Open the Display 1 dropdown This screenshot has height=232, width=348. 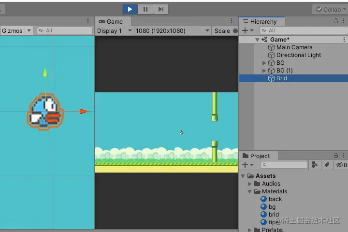(x=114, y=31)
